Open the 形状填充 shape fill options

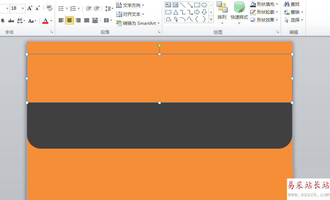pos(264,4)
